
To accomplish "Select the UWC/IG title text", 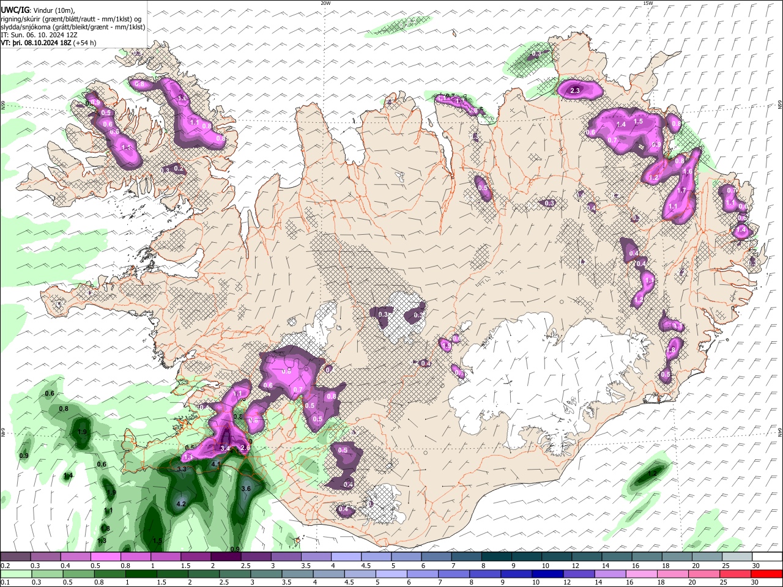I will (15, 10).
